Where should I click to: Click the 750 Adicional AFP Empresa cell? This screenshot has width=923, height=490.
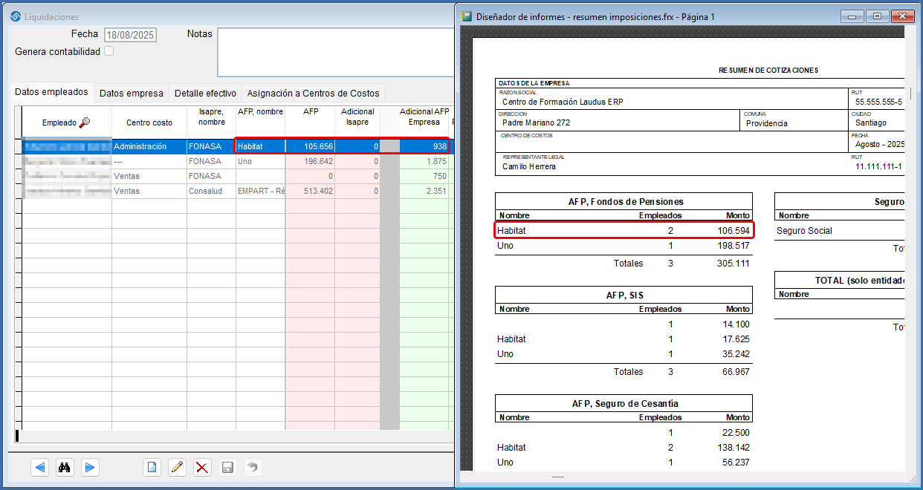[x=424, y=176]
